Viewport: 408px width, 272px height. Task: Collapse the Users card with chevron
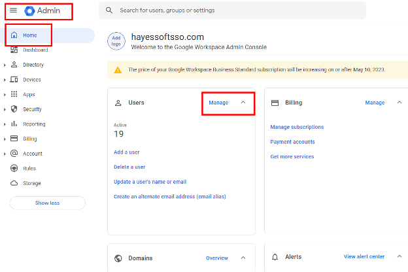pos(243,102)
